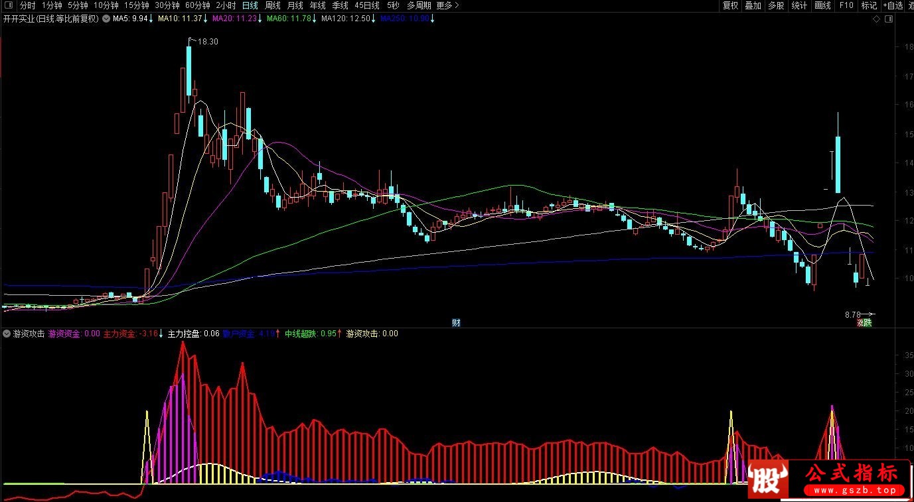Viewport: 914px width, 502px height.
Task: Select the 5分钟 period
Action: (78, 5)
